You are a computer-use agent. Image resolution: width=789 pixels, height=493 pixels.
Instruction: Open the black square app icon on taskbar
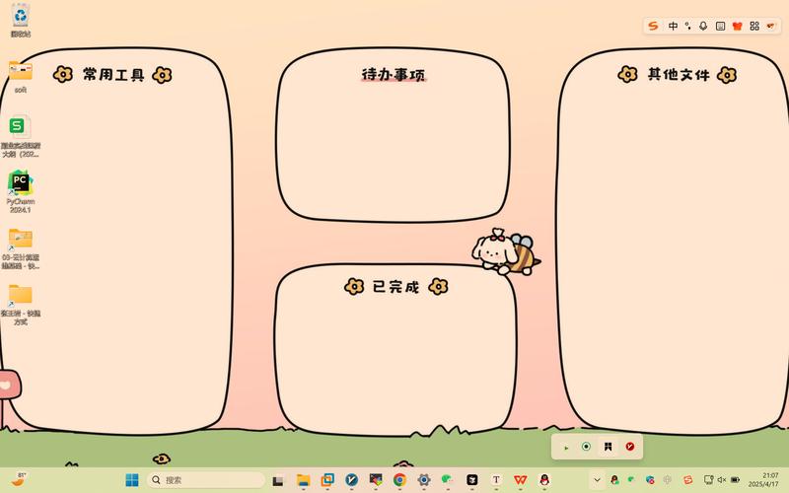472,480
